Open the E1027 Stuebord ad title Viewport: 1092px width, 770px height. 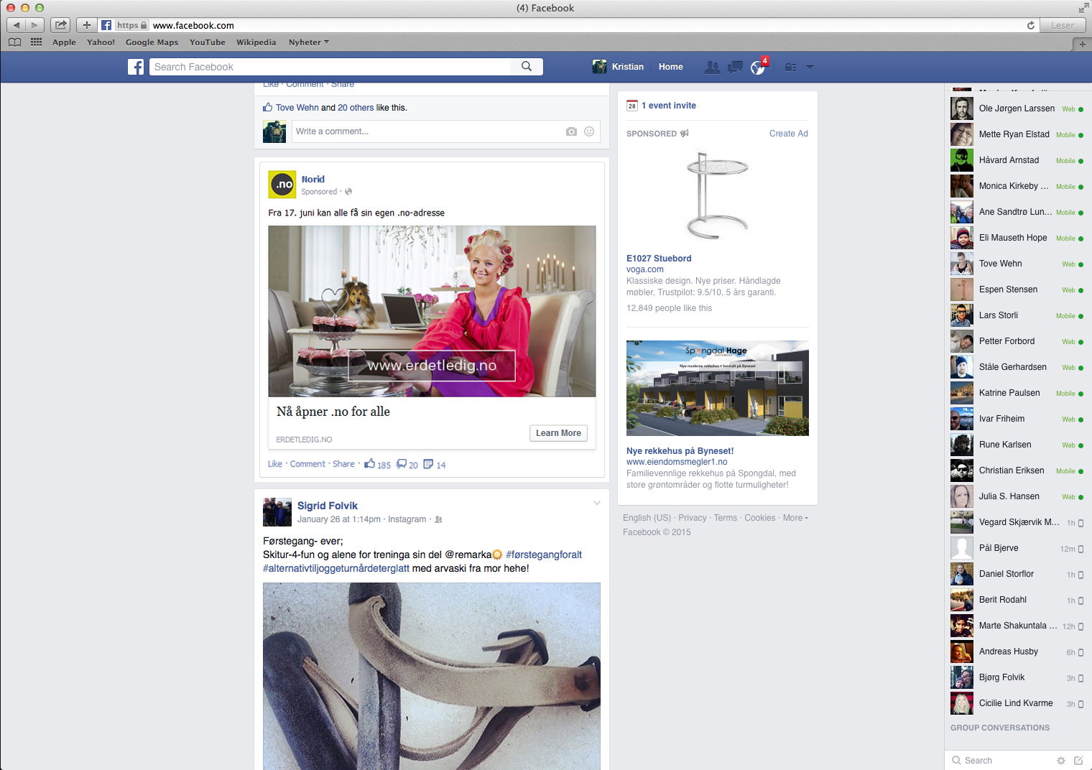coord(659,259)
